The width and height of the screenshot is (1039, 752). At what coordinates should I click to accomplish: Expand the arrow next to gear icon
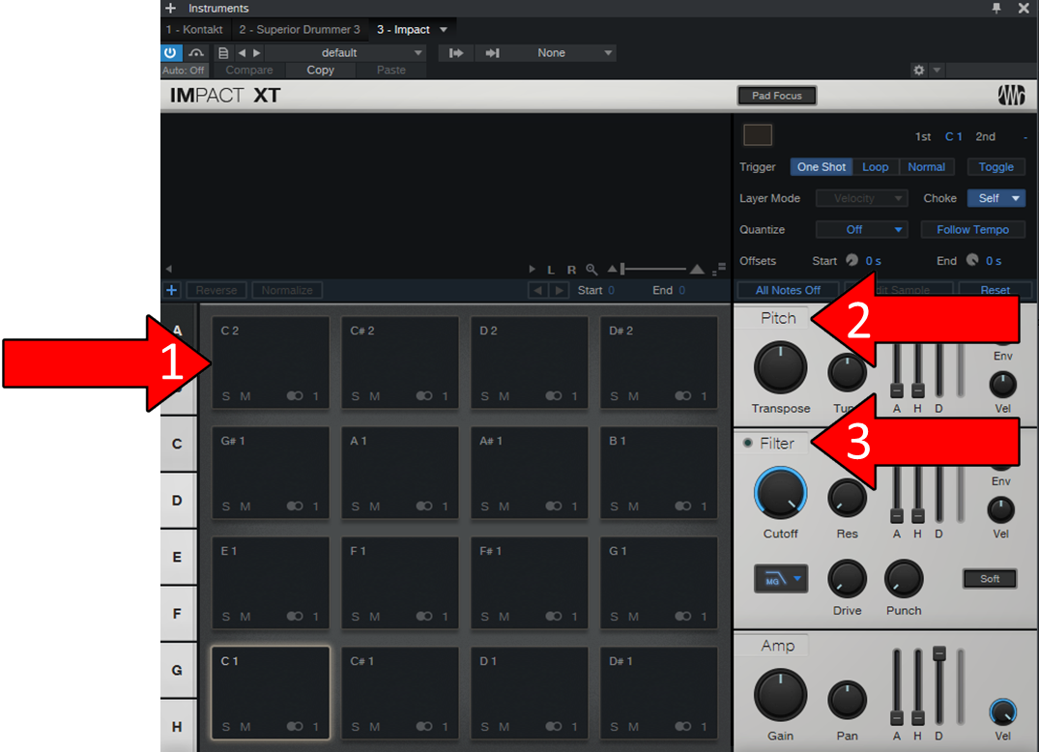tap(937, 70)
